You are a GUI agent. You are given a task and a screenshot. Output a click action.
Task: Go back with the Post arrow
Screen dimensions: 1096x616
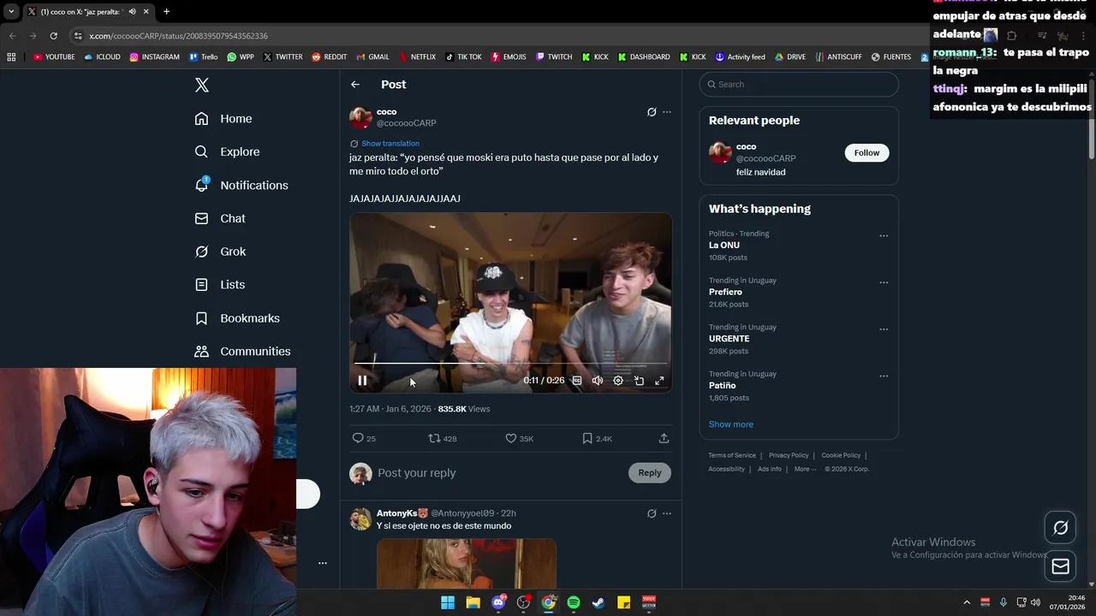(355, 85)
